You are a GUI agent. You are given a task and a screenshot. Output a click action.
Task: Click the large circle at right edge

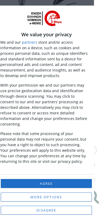tap(95, 150)
